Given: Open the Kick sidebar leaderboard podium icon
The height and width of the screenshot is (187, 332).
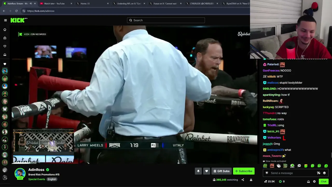Looking at the screenshot, I should tap(5, 55).
